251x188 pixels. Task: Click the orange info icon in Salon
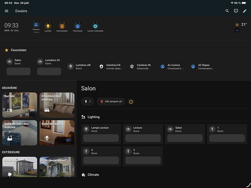131,102
